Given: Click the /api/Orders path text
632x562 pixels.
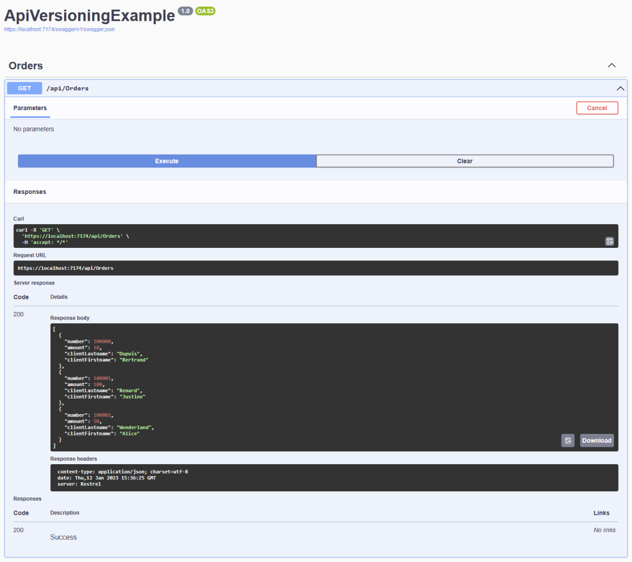Looking at the screenshot, I should coord(67,88).
